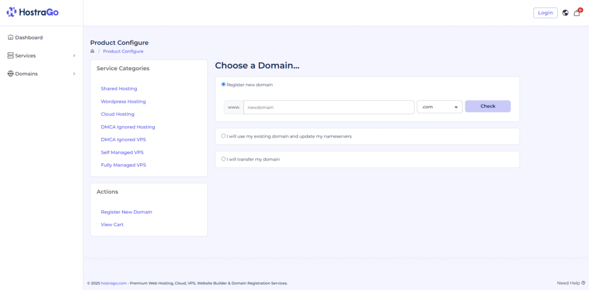589x290 pixels.
Task: Click the Product Configure breadcrumb link
Action: pos(123,51)
